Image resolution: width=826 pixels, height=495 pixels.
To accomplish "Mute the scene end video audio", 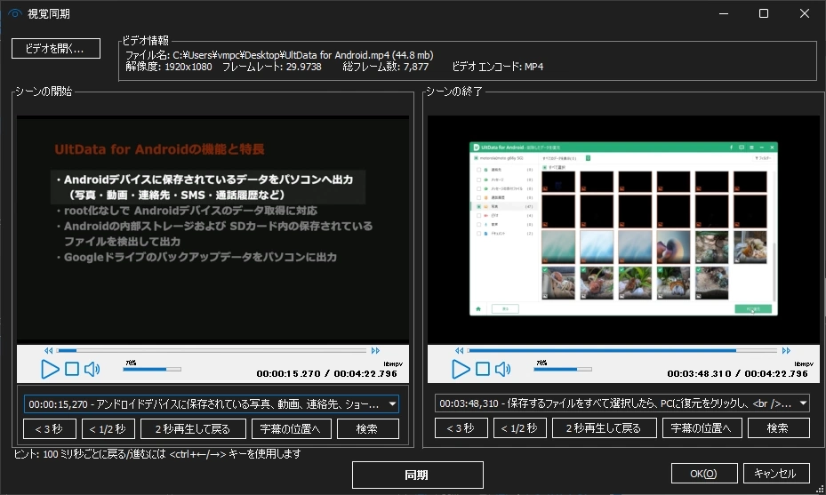I will point(502,369).
